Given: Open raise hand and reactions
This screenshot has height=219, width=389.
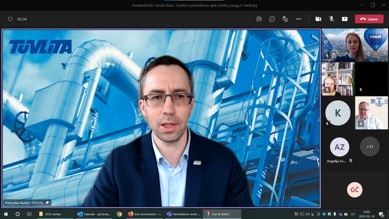Looking at the screenshot, I should [285, 19].
